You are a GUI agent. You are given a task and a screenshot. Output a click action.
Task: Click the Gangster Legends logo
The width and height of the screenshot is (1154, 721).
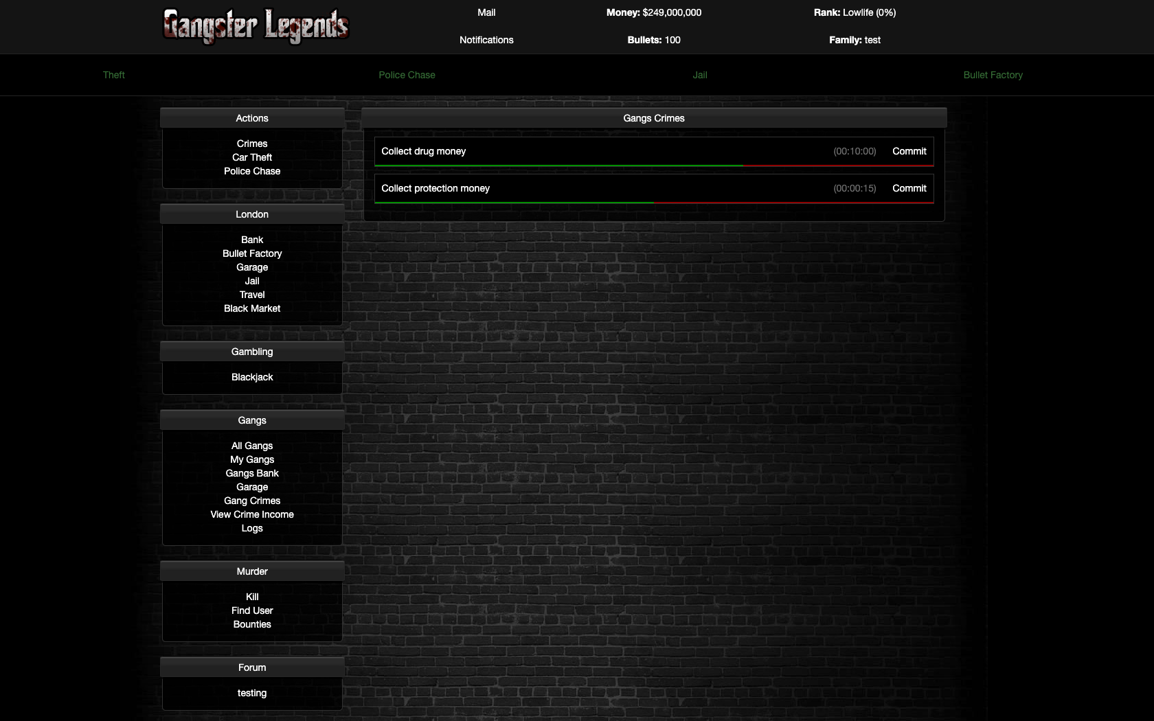coord(256,26)
